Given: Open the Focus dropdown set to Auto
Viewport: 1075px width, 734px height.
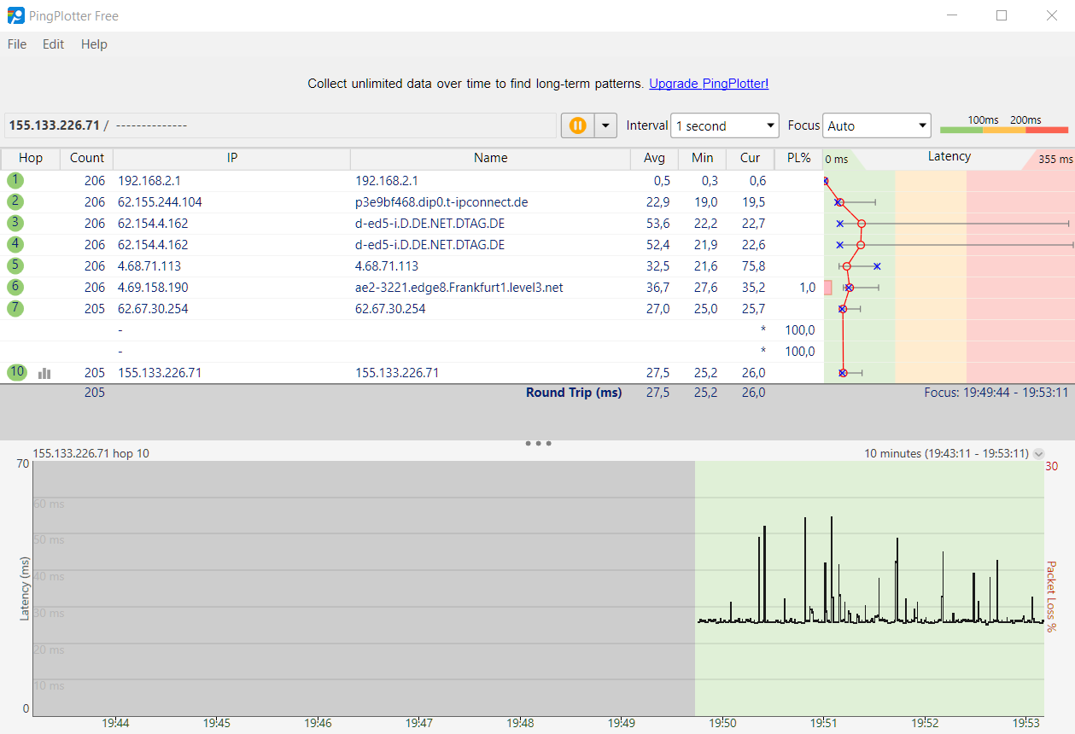Looking at the screenshot, I should [x=877, y=125].
